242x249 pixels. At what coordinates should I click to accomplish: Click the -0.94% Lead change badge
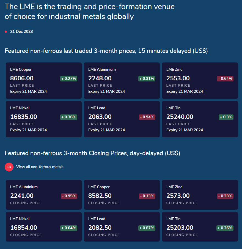tap(147, 117)
